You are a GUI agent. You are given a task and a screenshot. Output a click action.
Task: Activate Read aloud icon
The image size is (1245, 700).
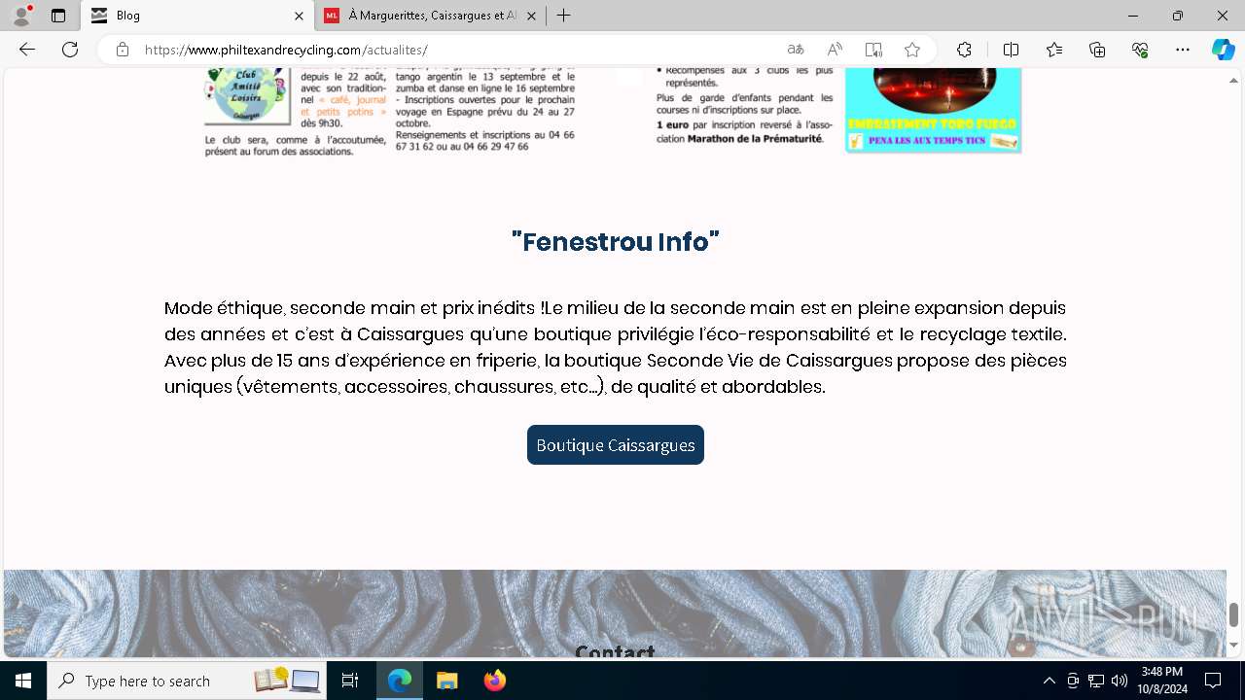[x=835, y=50]
